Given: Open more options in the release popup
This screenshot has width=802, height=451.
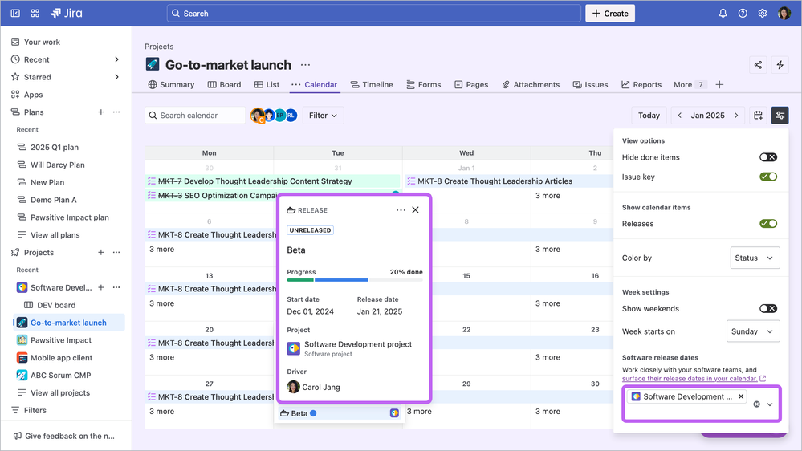Looking at the screenshot, I should pyautogui.click(x=401, y=210).
